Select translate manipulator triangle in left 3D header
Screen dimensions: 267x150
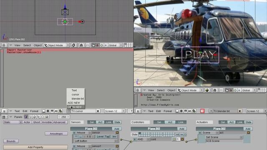pos(97,45)
